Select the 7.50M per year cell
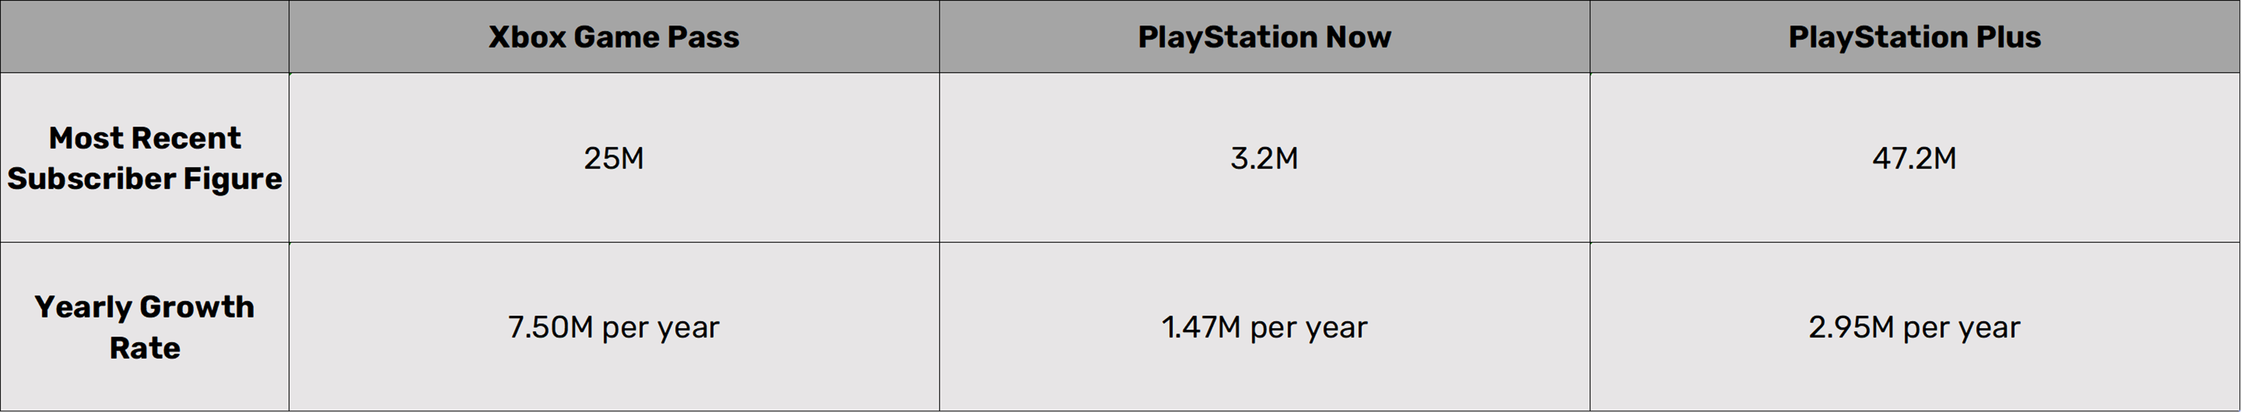Image resolution: width=2241 pixels, height=412 pixels. click(613, 328)
